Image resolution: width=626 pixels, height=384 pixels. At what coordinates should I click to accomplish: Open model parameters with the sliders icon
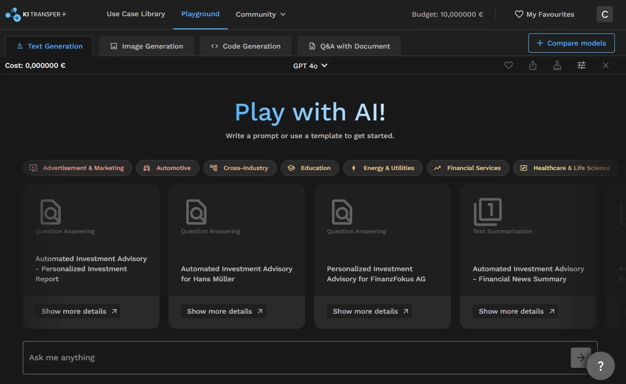coord(581,65)
